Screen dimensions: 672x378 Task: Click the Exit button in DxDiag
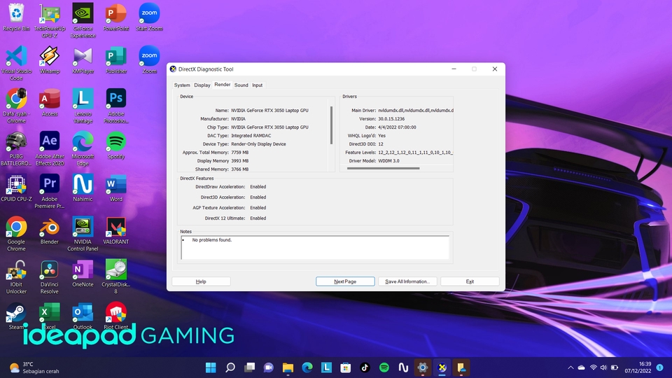coord(470,281)
